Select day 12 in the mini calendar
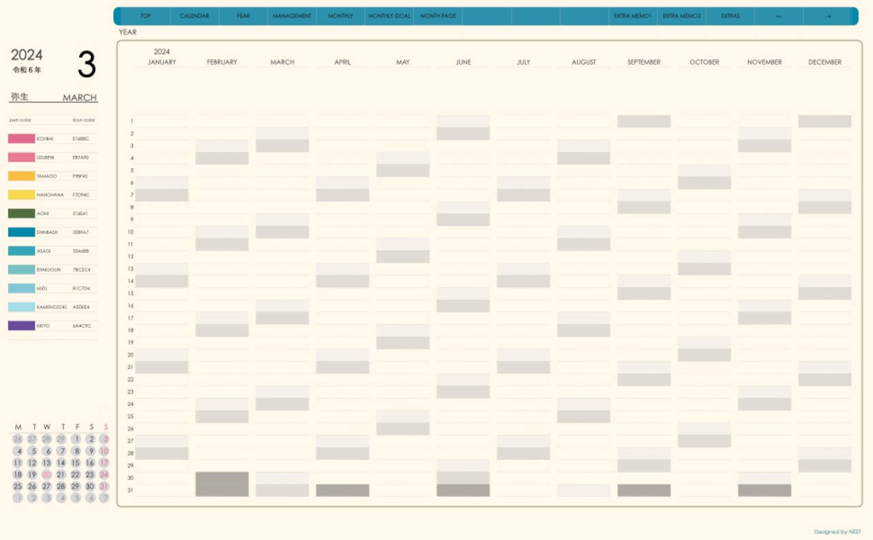Viewport: 873px width, 540px height. (32, 463)
